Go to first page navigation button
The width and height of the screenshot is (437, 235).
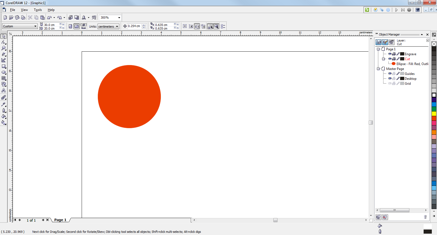click(x=15, y=220)
